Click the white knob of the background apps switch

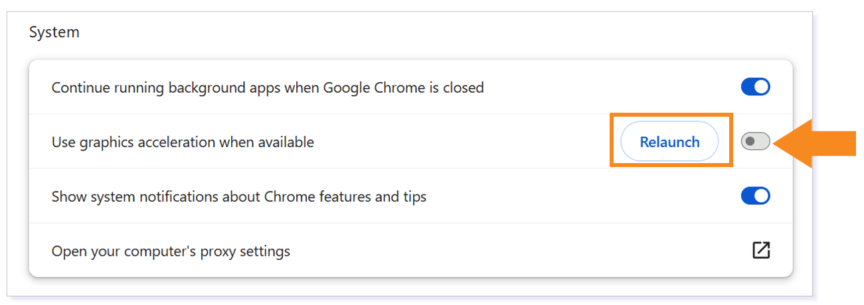pyautogui.click(x=762, y=87)
